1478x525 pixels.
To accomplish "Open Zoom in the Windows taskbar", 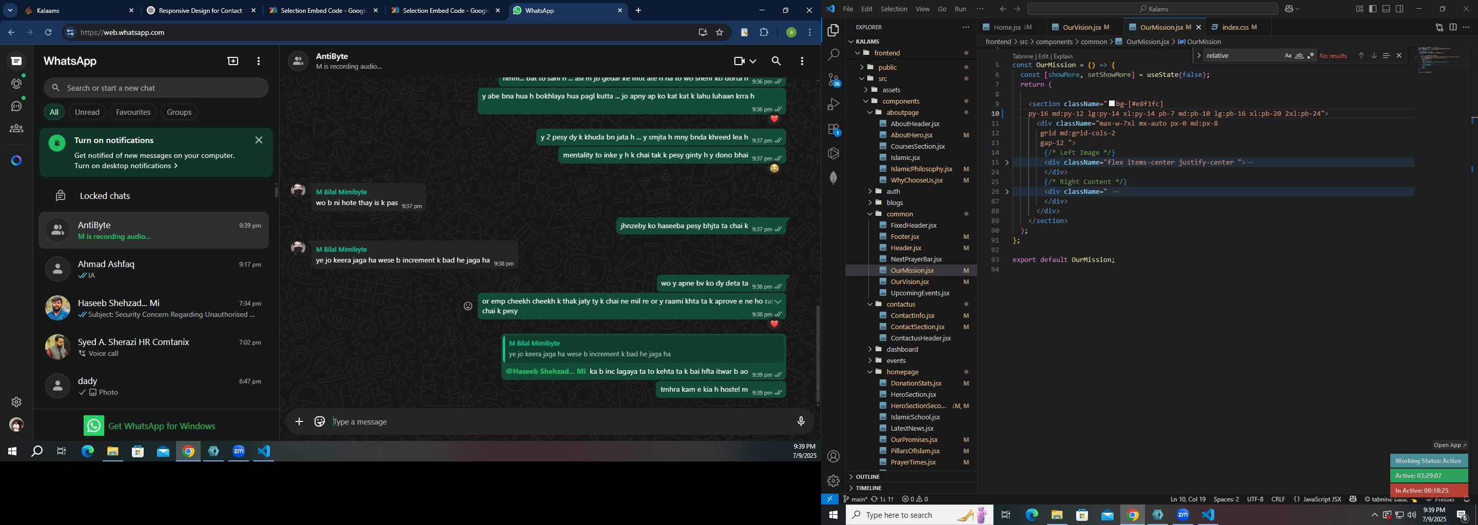I will coord(1183,515).
